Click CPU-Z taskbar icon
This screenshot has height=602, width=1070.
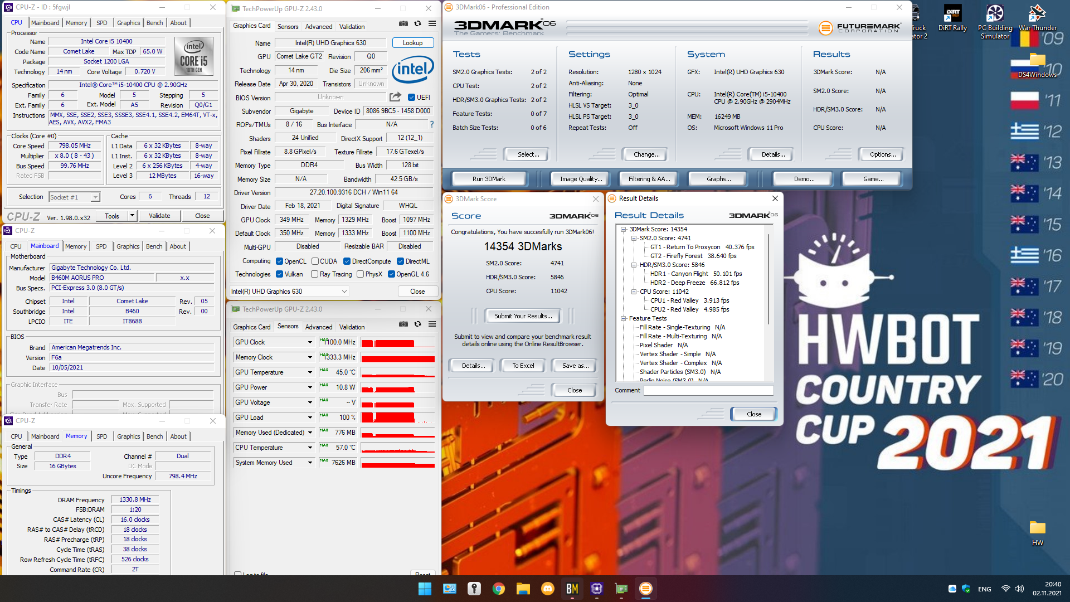597,589
